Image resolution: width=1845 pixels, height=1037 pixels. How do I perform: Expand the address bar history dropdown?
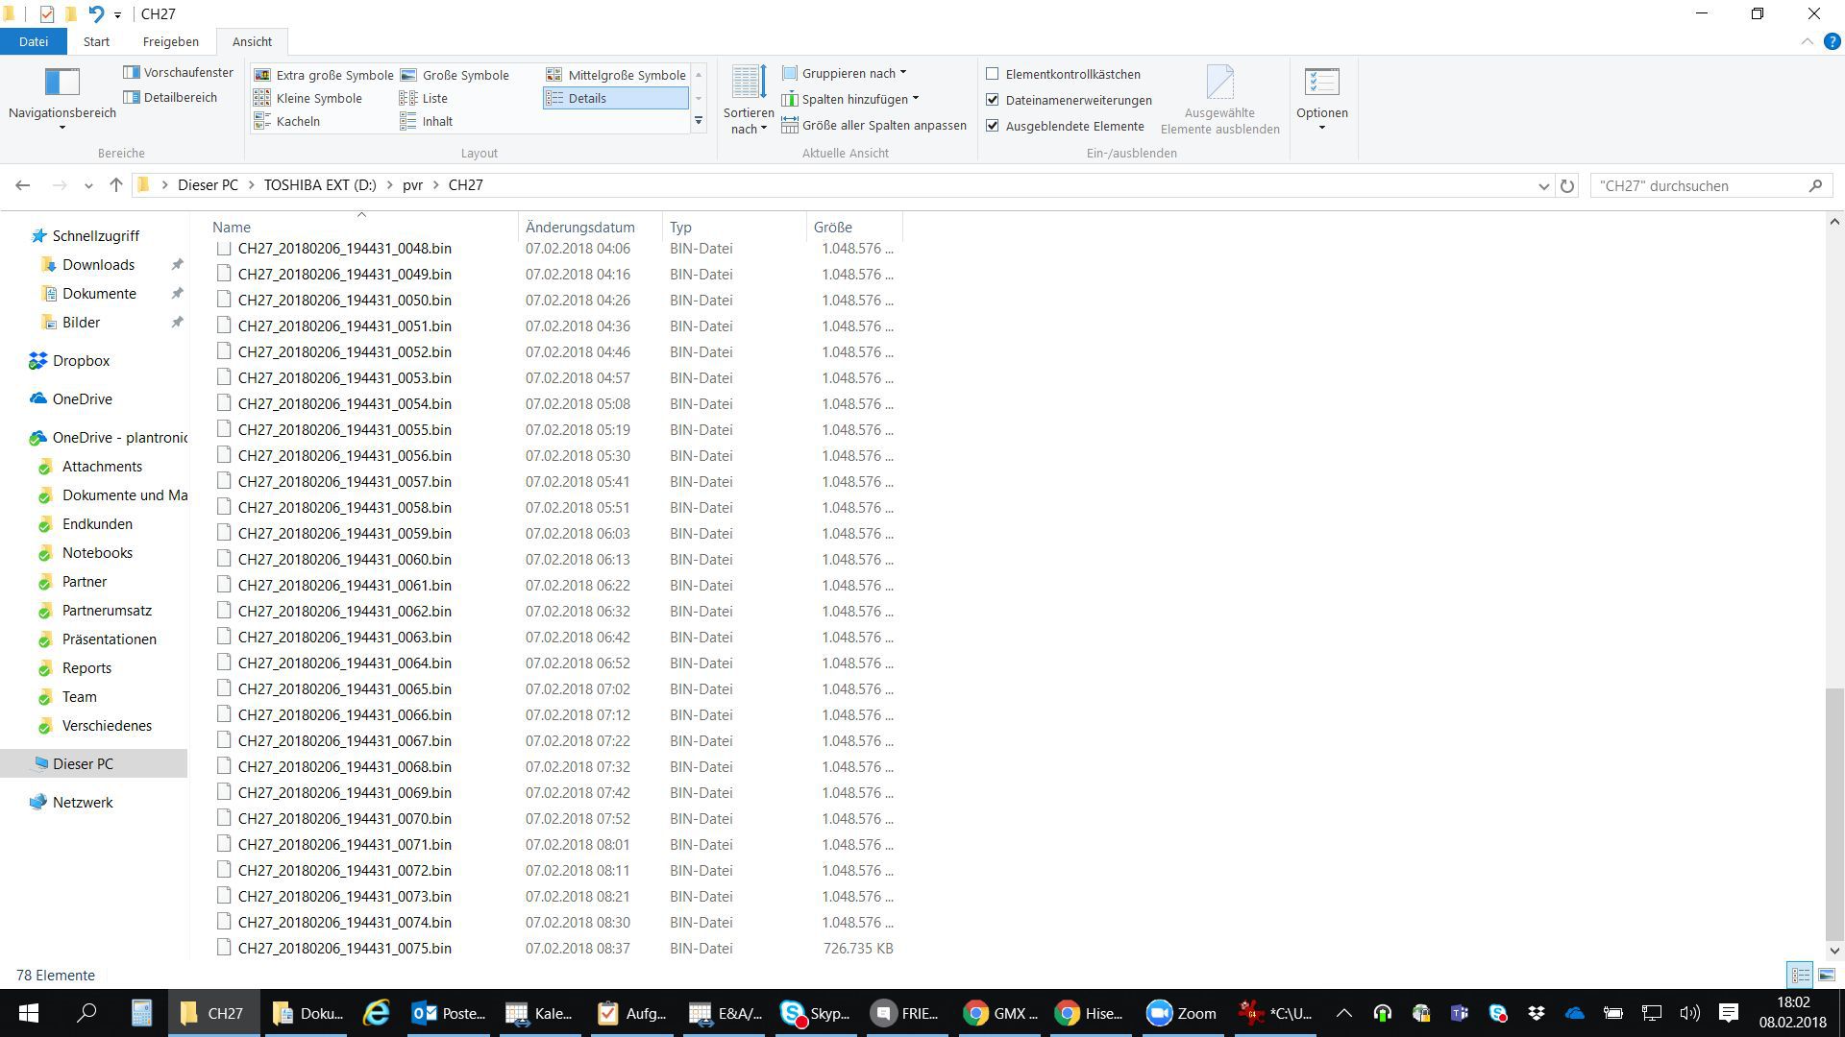pyautogui.click(x=1544, y=186)
